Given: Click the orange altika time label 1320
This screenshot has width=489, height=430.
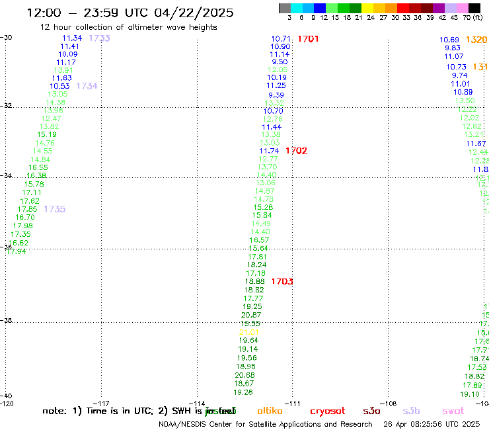Looking at the screenshot, I should pyautogui.click(x=476, y=40).
